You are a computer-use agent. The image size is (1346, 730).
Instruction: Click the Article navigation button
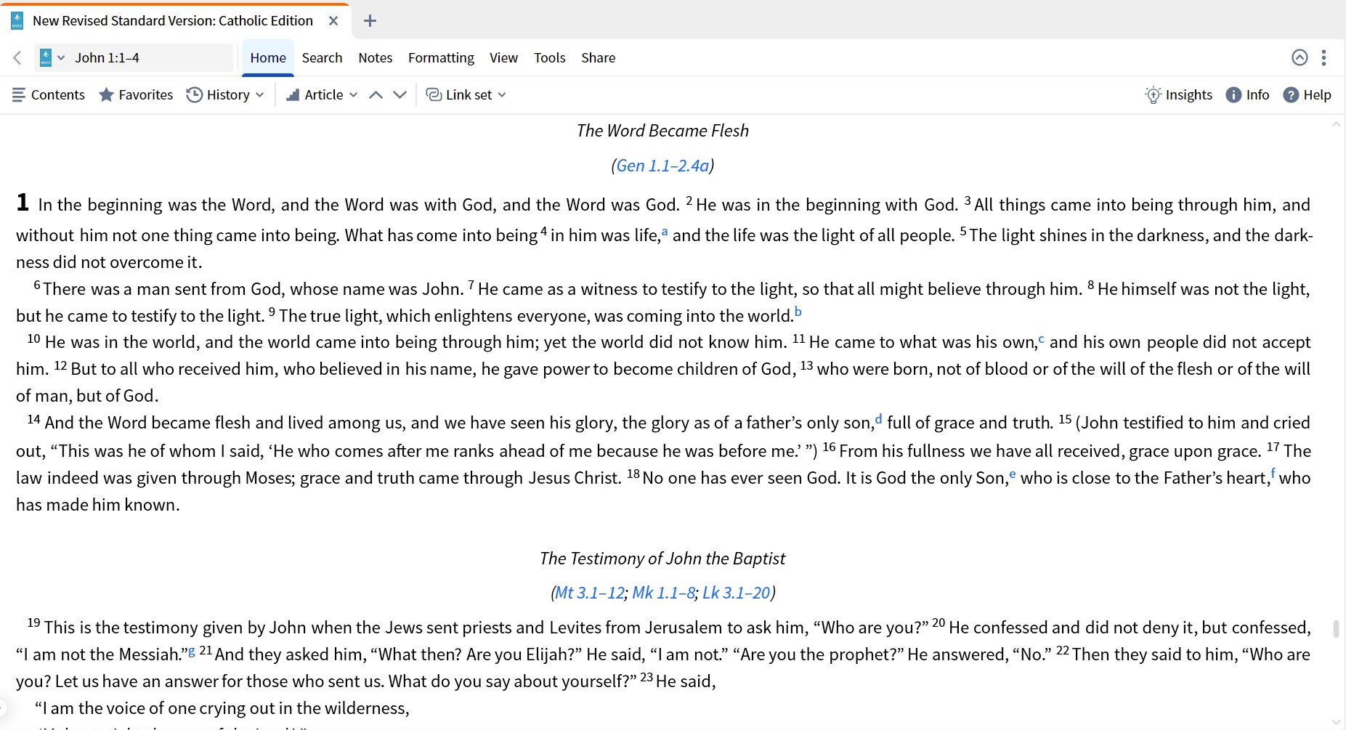(x=315, y=94)
